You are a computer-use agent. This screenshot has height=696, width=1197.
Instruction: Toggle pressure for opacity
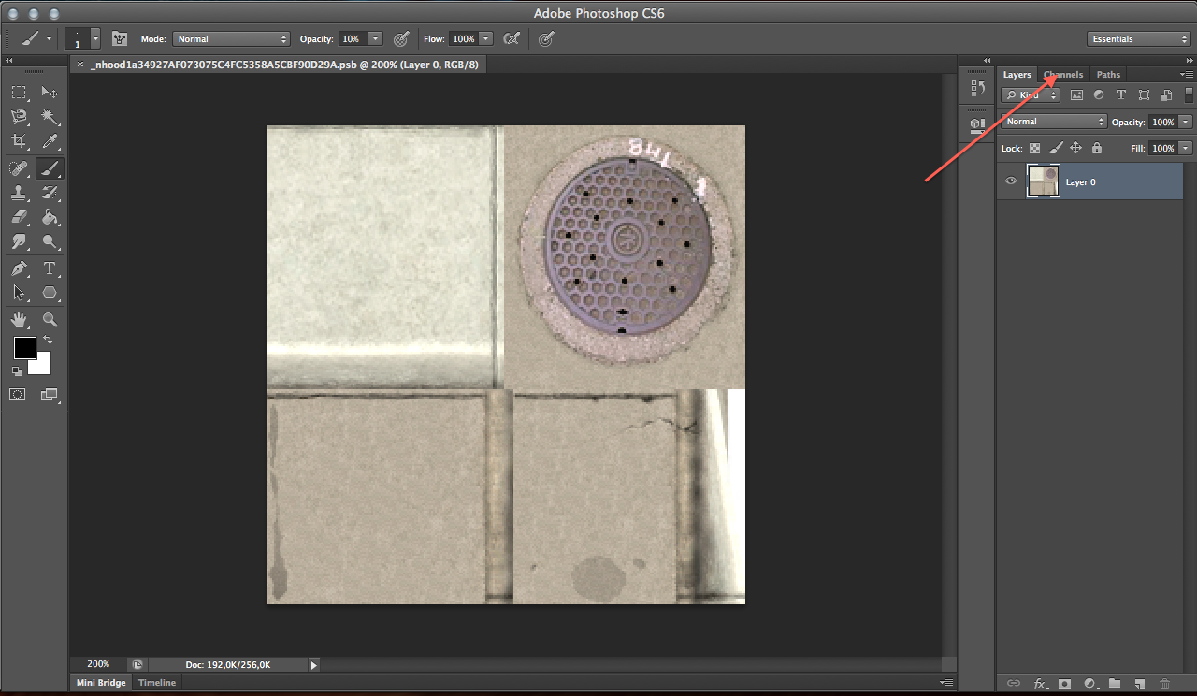click(401, 38)
